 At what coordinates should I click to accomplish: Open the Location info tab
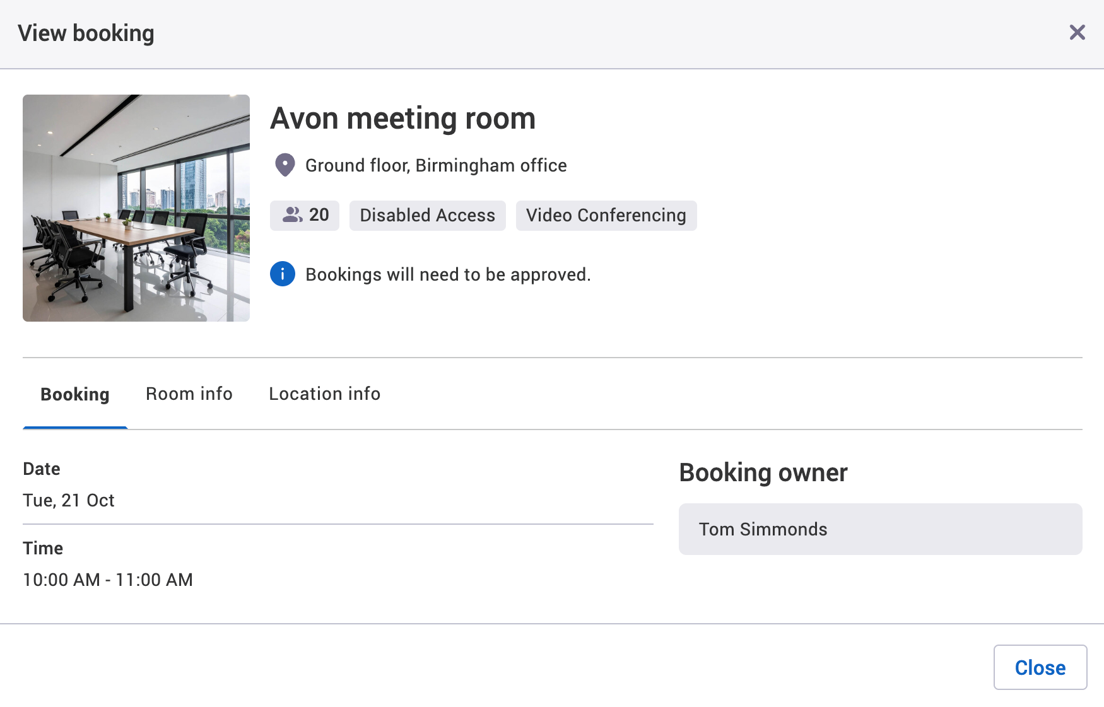pyautogui.click(x=324, y=394)
